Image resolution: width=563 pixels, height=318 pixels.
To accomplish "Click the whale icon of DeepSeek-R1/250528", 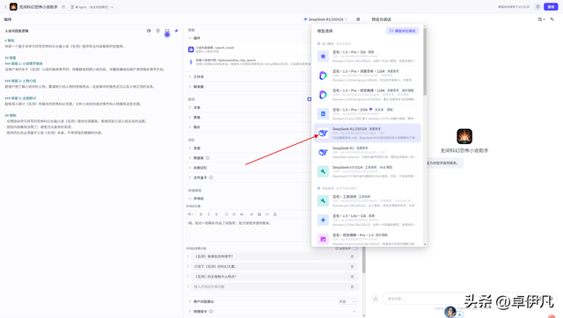I will coord(323,133).
